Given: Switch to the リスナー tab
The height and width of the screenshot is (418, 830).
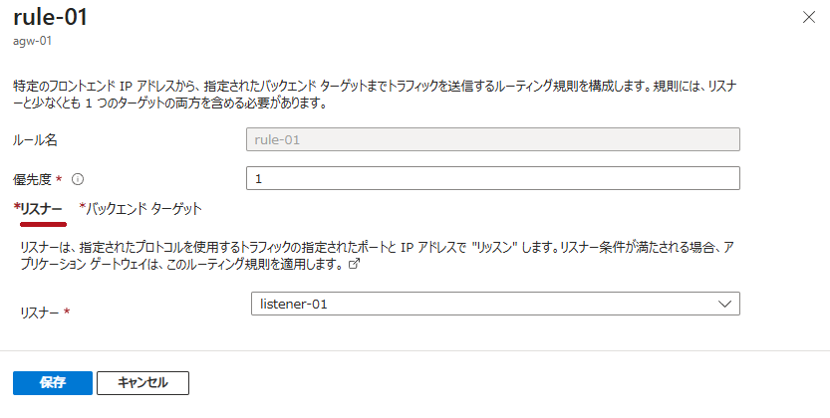Looking at the screenshot, I should 38,208.
